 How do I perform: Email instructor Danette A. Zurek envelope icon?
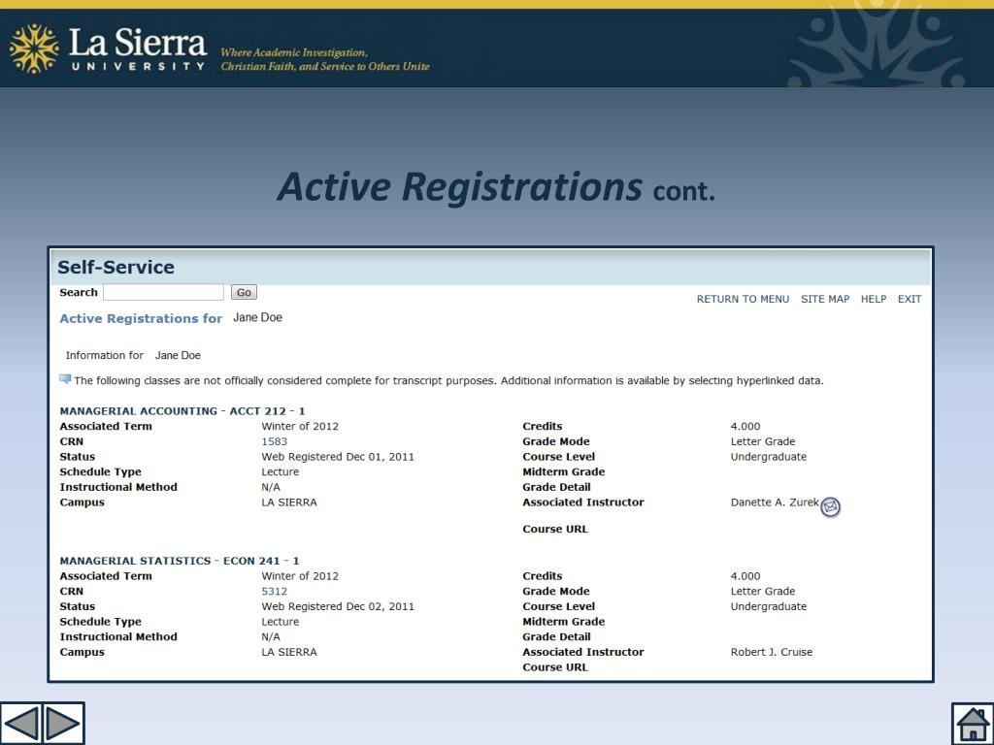[x=831, y=506]
